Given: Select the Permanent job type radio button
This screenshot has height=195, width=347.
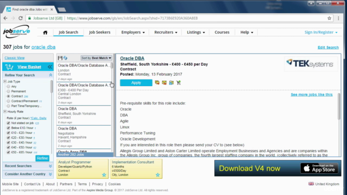Looking at the screenshot, I should [9, 92].
